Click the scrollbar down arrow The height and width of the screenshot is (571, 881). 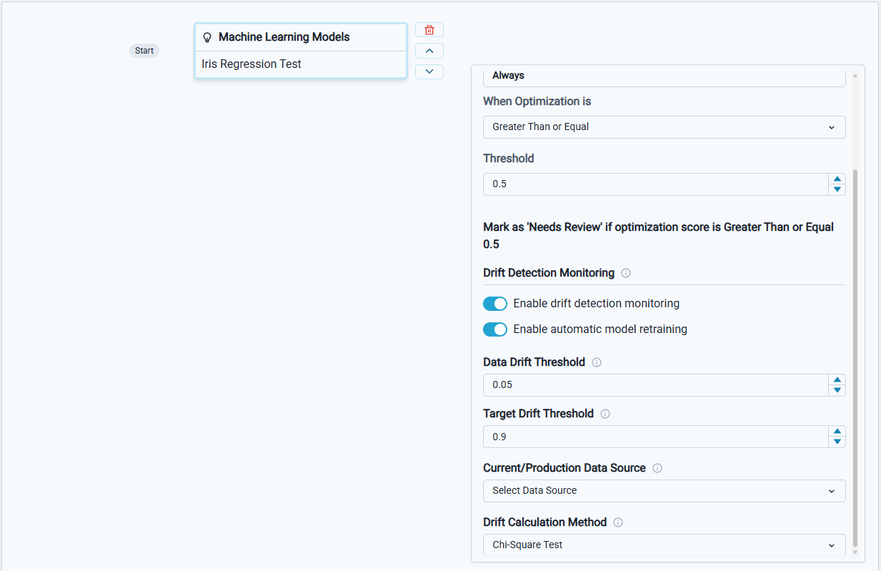(x=855, y=552)
